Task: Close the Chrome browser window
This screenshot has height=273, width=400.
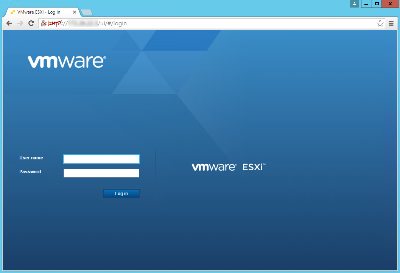Action: pos(390,4)
